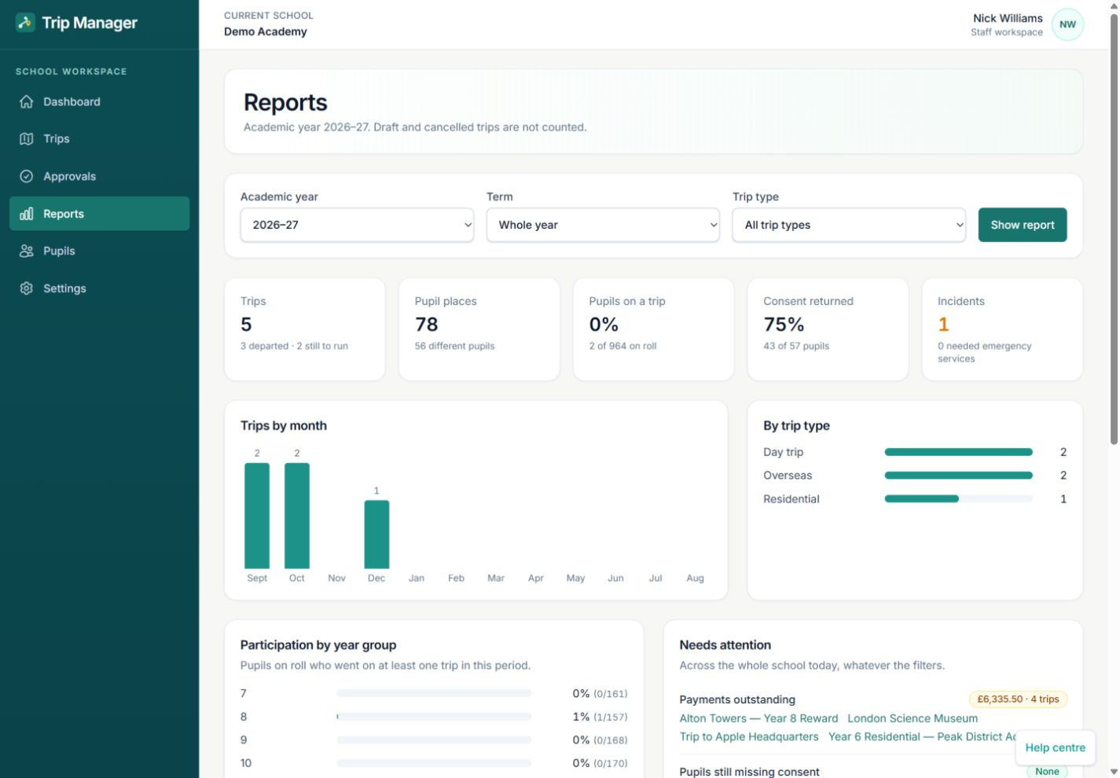Viewport: 1120px width, 778px height.
Task: Click the Residential progress bar
Action: 958,499
